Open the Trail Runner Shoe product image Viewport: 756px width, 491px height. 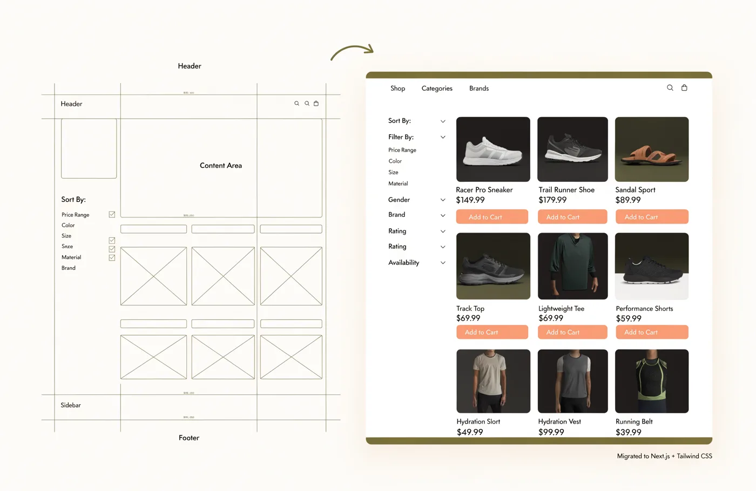(x=572, y=149)
